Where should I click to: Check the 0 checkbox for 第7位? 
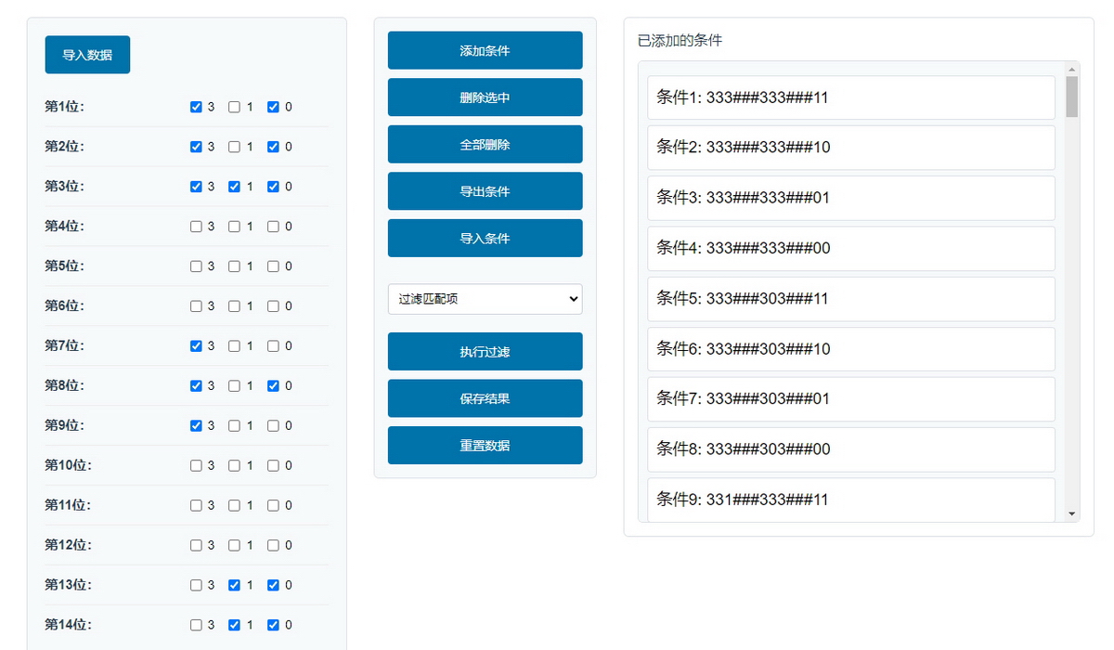pos(273,345)
